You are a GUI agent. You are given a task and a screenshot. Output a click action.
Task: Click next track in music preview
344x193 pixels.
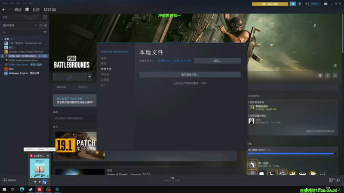click(44, 182)
